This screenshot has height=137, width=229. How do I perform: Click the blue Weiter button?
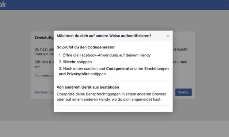(183, 92)
